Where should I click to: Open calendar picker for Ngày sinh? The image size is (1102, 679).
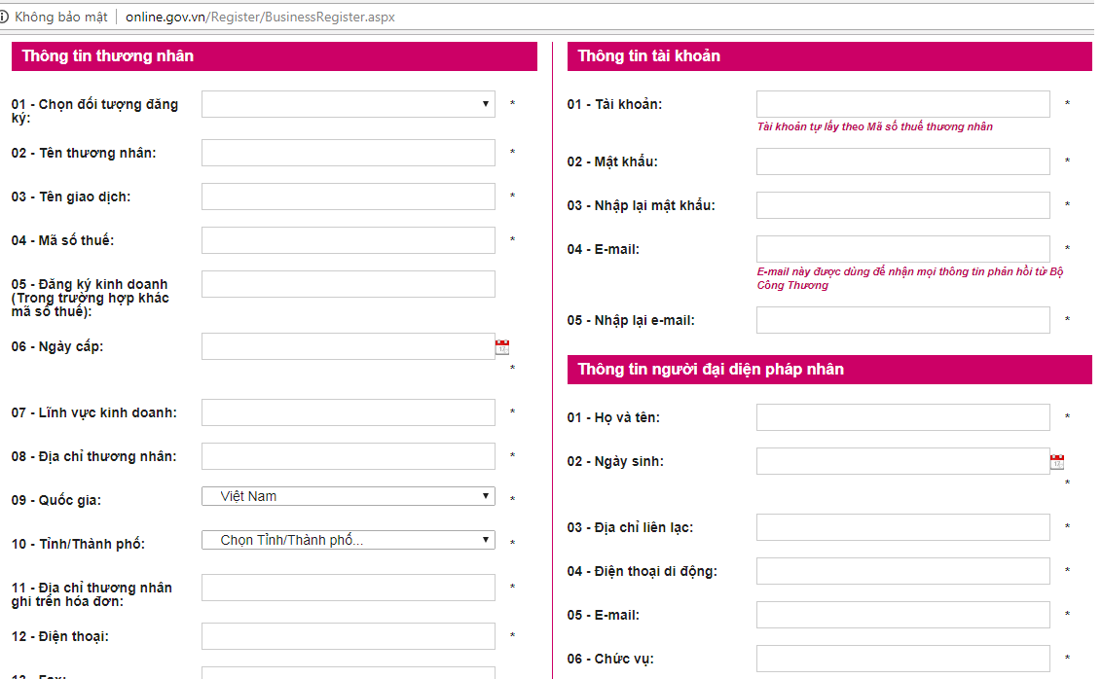coord(1057,462)
